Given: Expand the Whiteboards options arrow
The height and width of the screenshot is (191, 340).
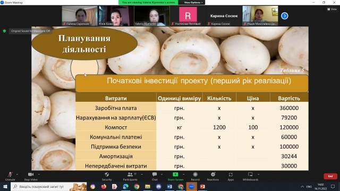Looking at the screenshot, I should tap(259, 175).
